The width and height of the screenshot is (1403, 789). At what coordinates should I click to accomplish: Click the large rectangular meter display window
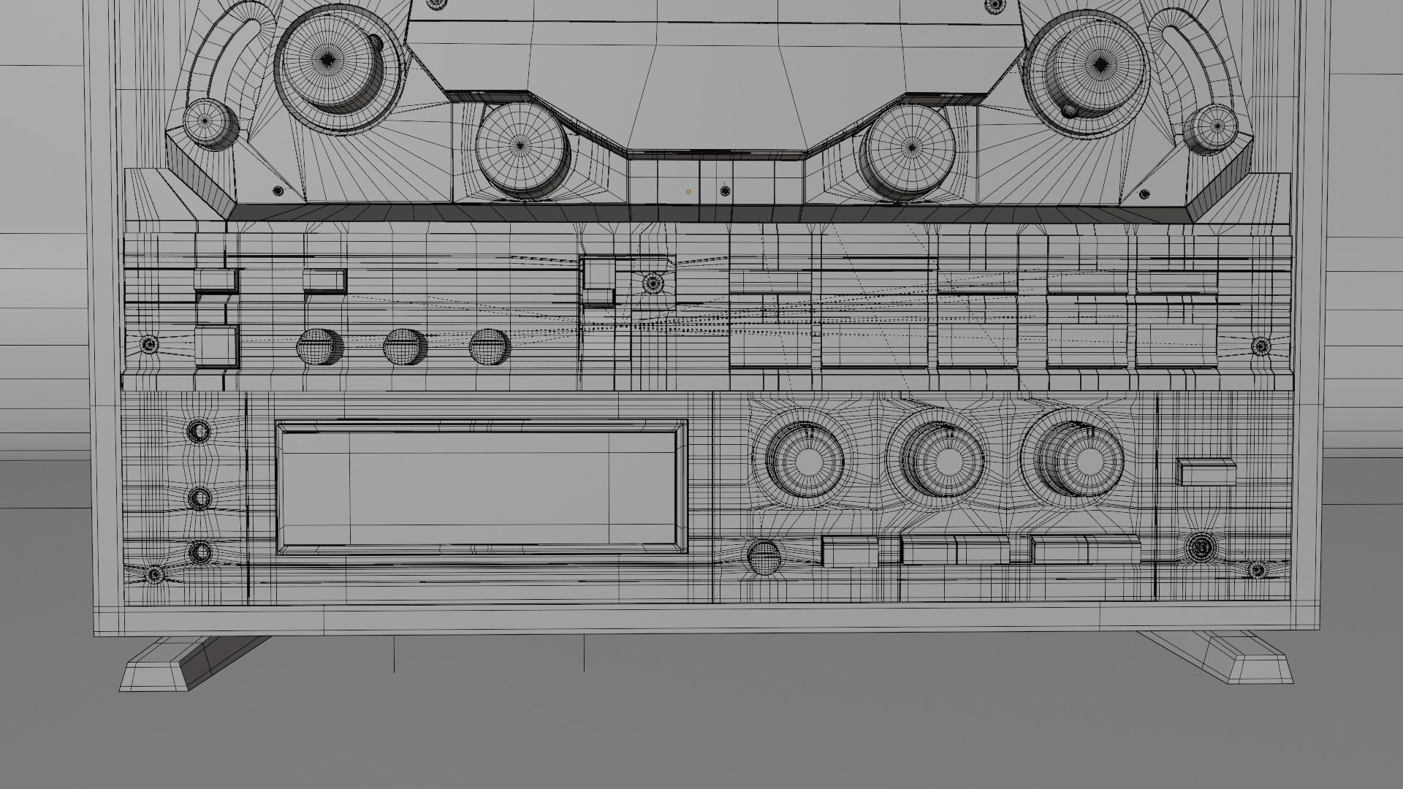[x=480, y=487]
